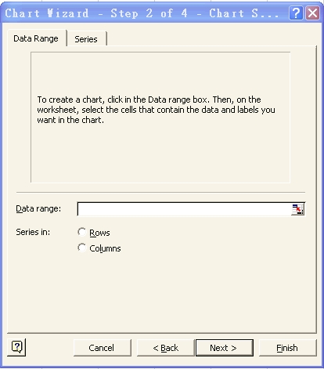Select the Rows radio button
The width and height of the screenshot is (324, 369).
tap(81, 232)
